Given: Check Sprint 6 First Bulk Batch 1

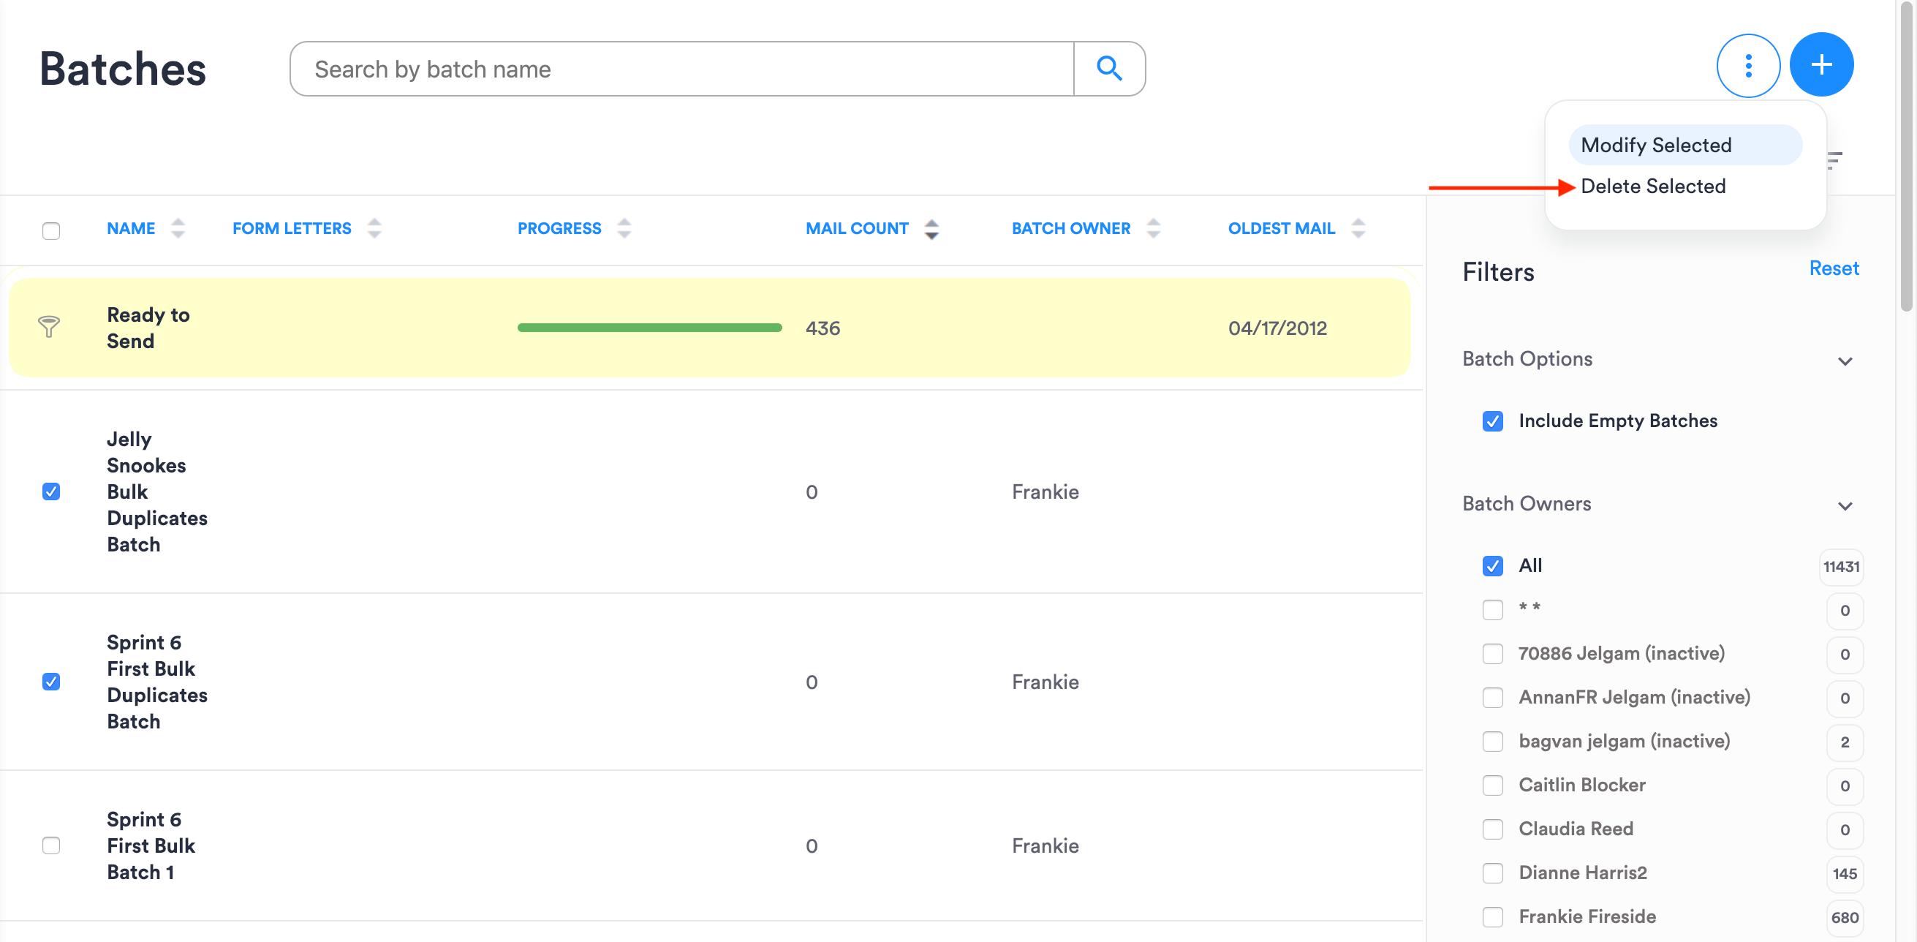Looking at the screenshot, I should coord(51,845).
